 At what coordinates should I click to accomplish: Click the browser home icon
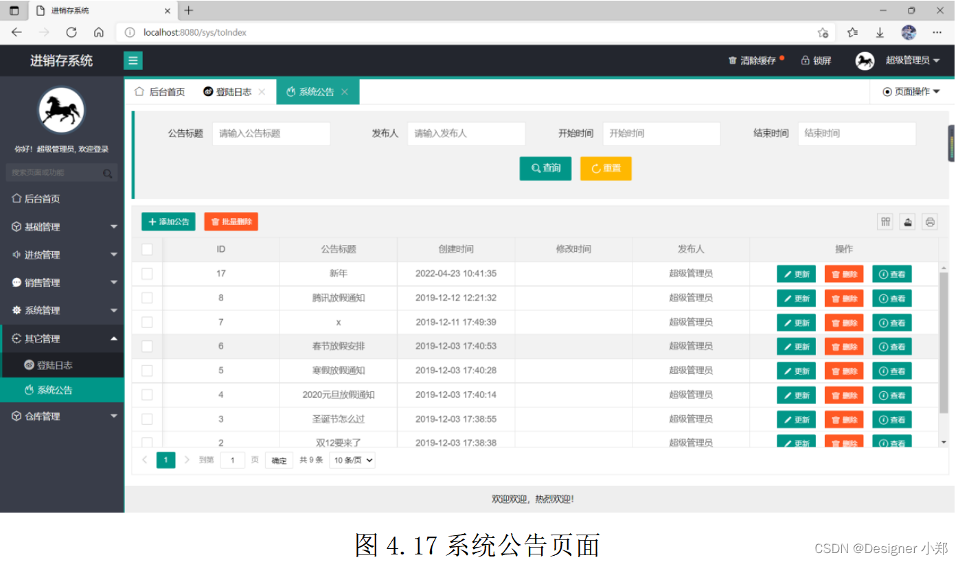98,32
